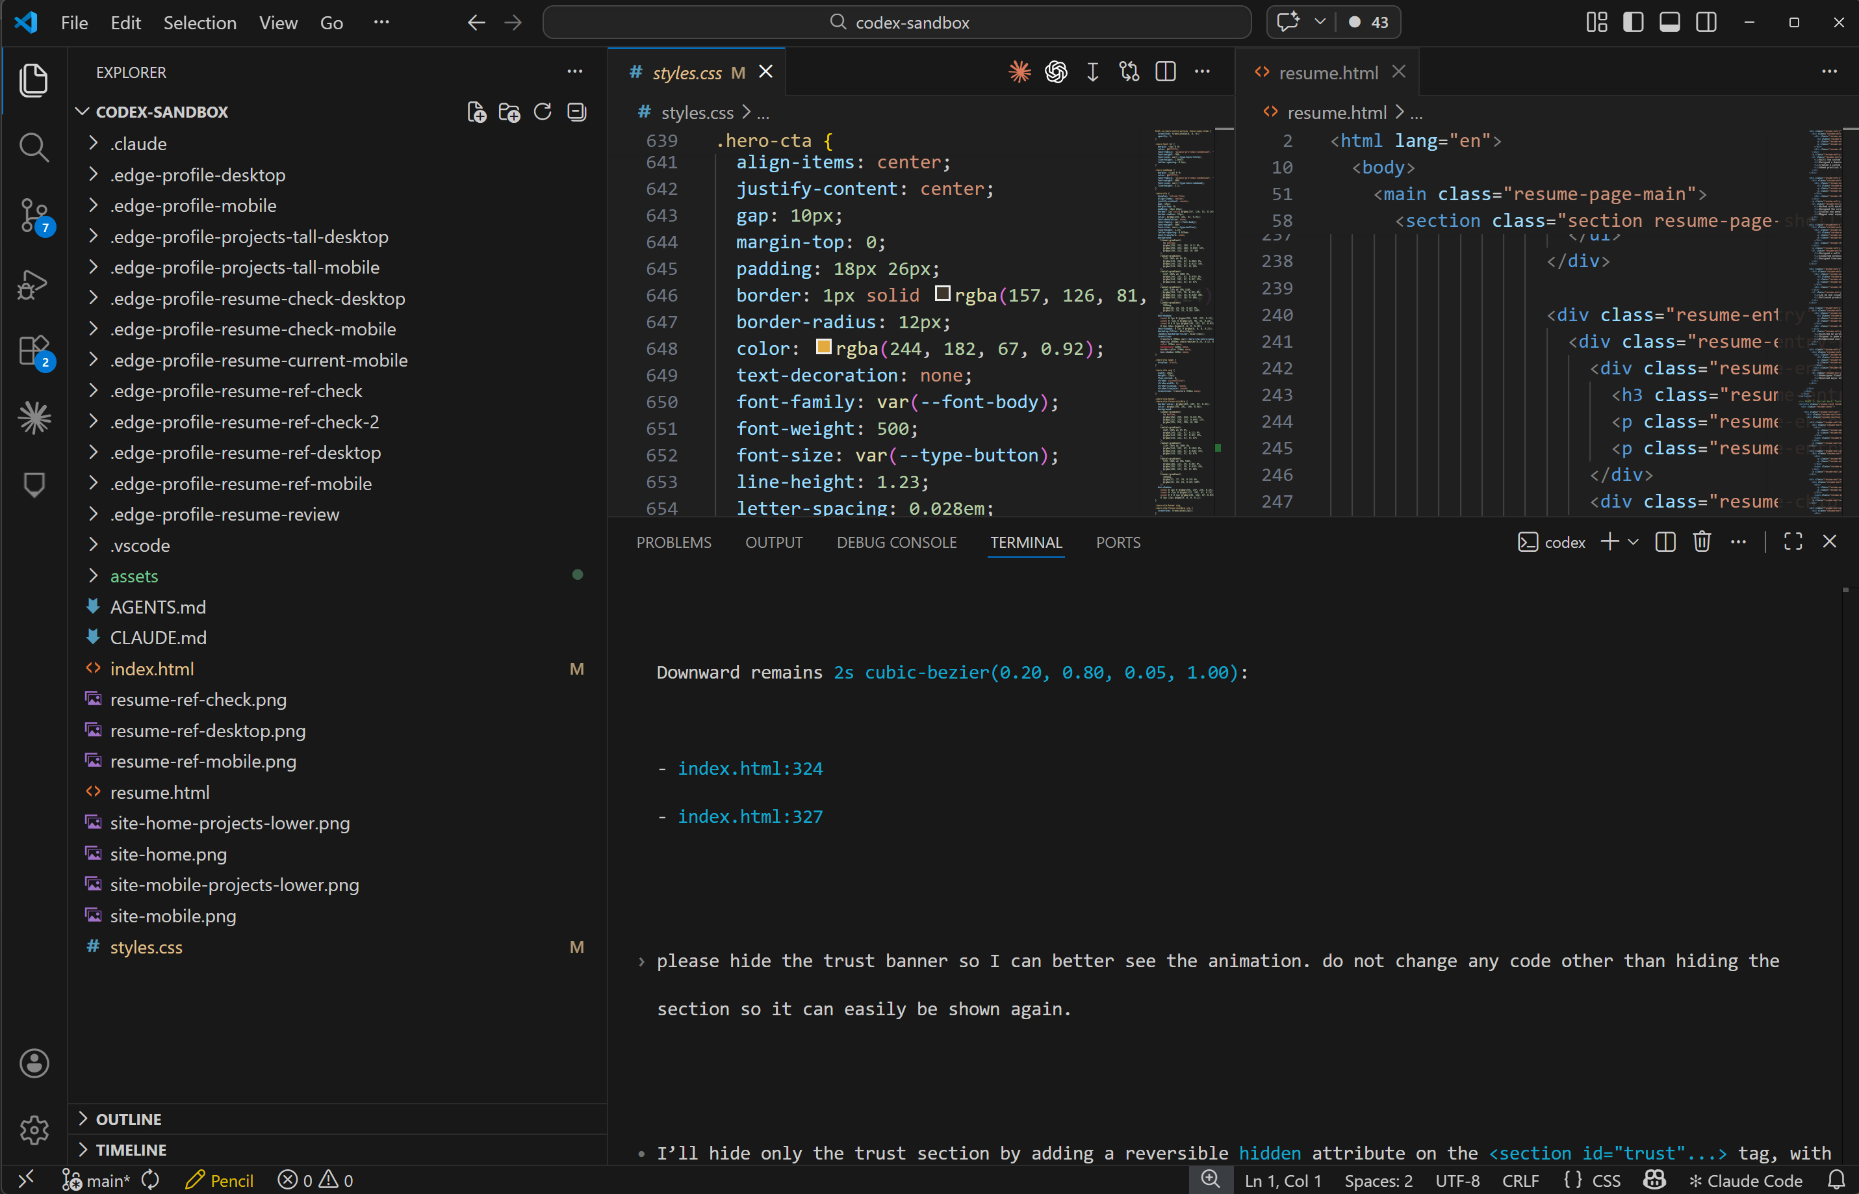
Task: Click the rgba color swatch on line 648
Action: click(825, 347)
